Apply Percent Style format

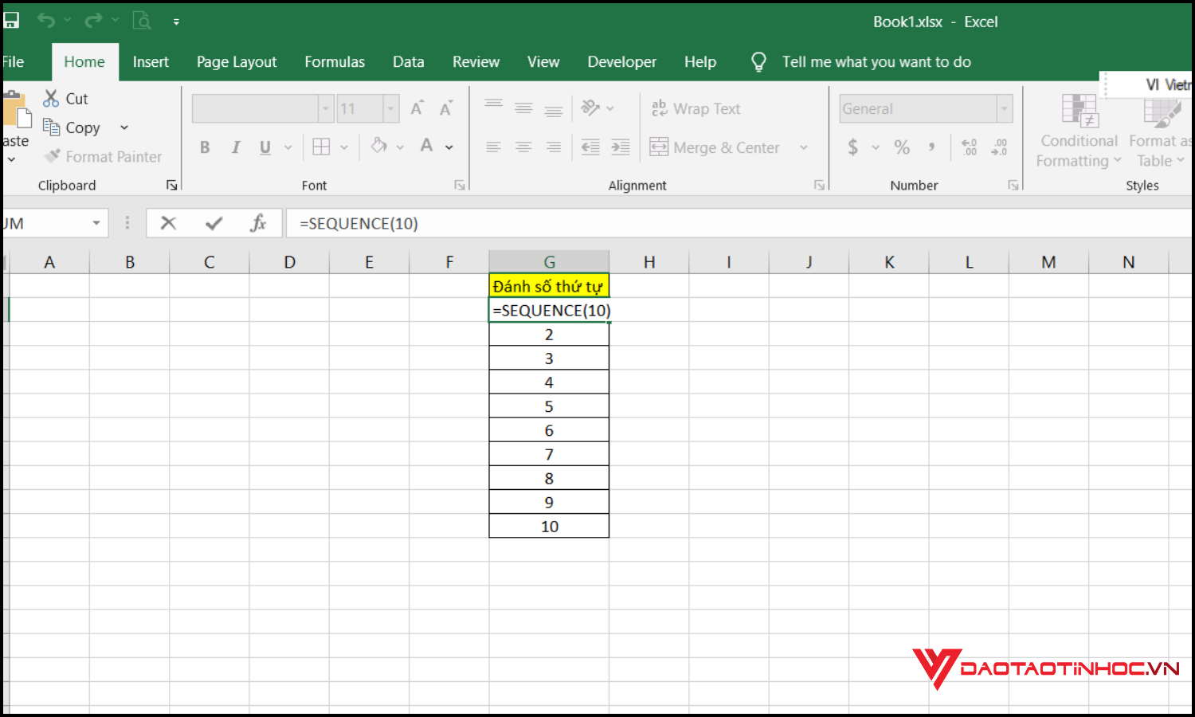901,147
